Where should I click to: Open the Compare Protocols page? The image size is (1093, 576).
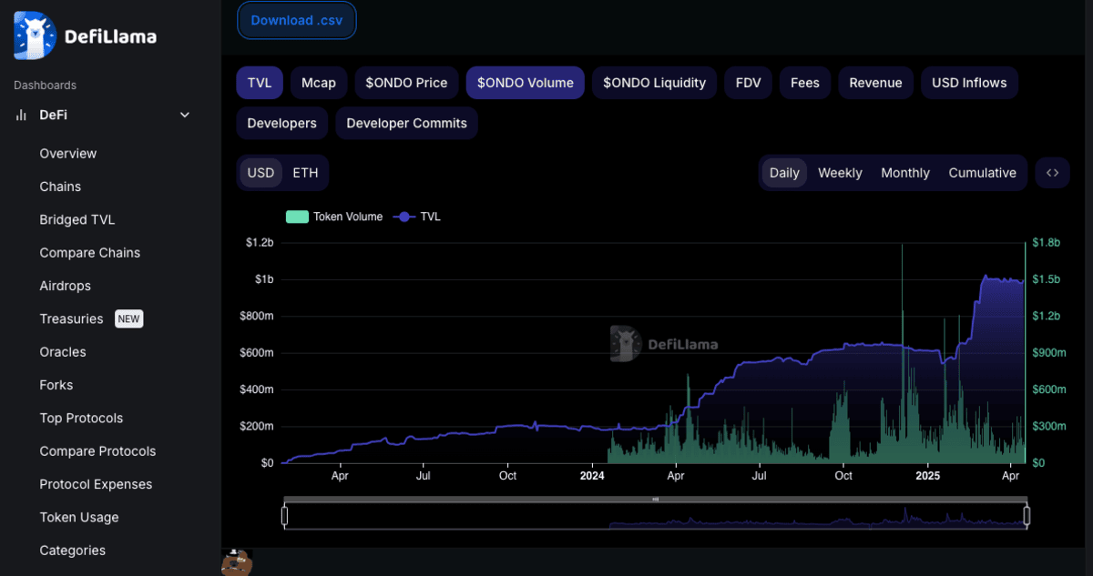point(97,451)
